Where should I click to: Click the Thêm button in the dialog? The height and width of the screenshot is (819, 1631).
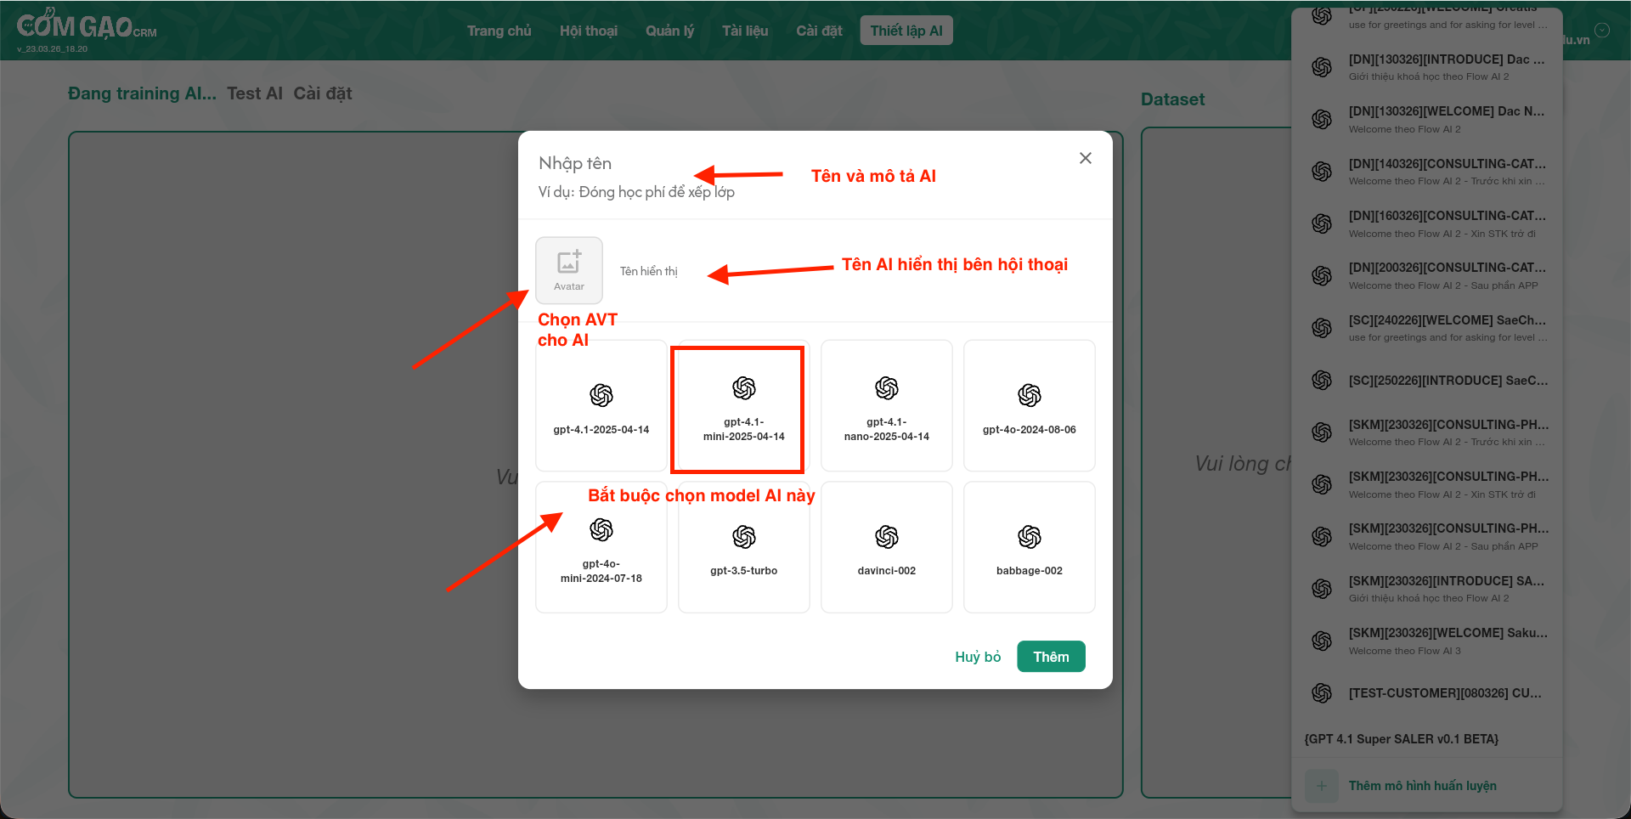tap(1051, 657)
